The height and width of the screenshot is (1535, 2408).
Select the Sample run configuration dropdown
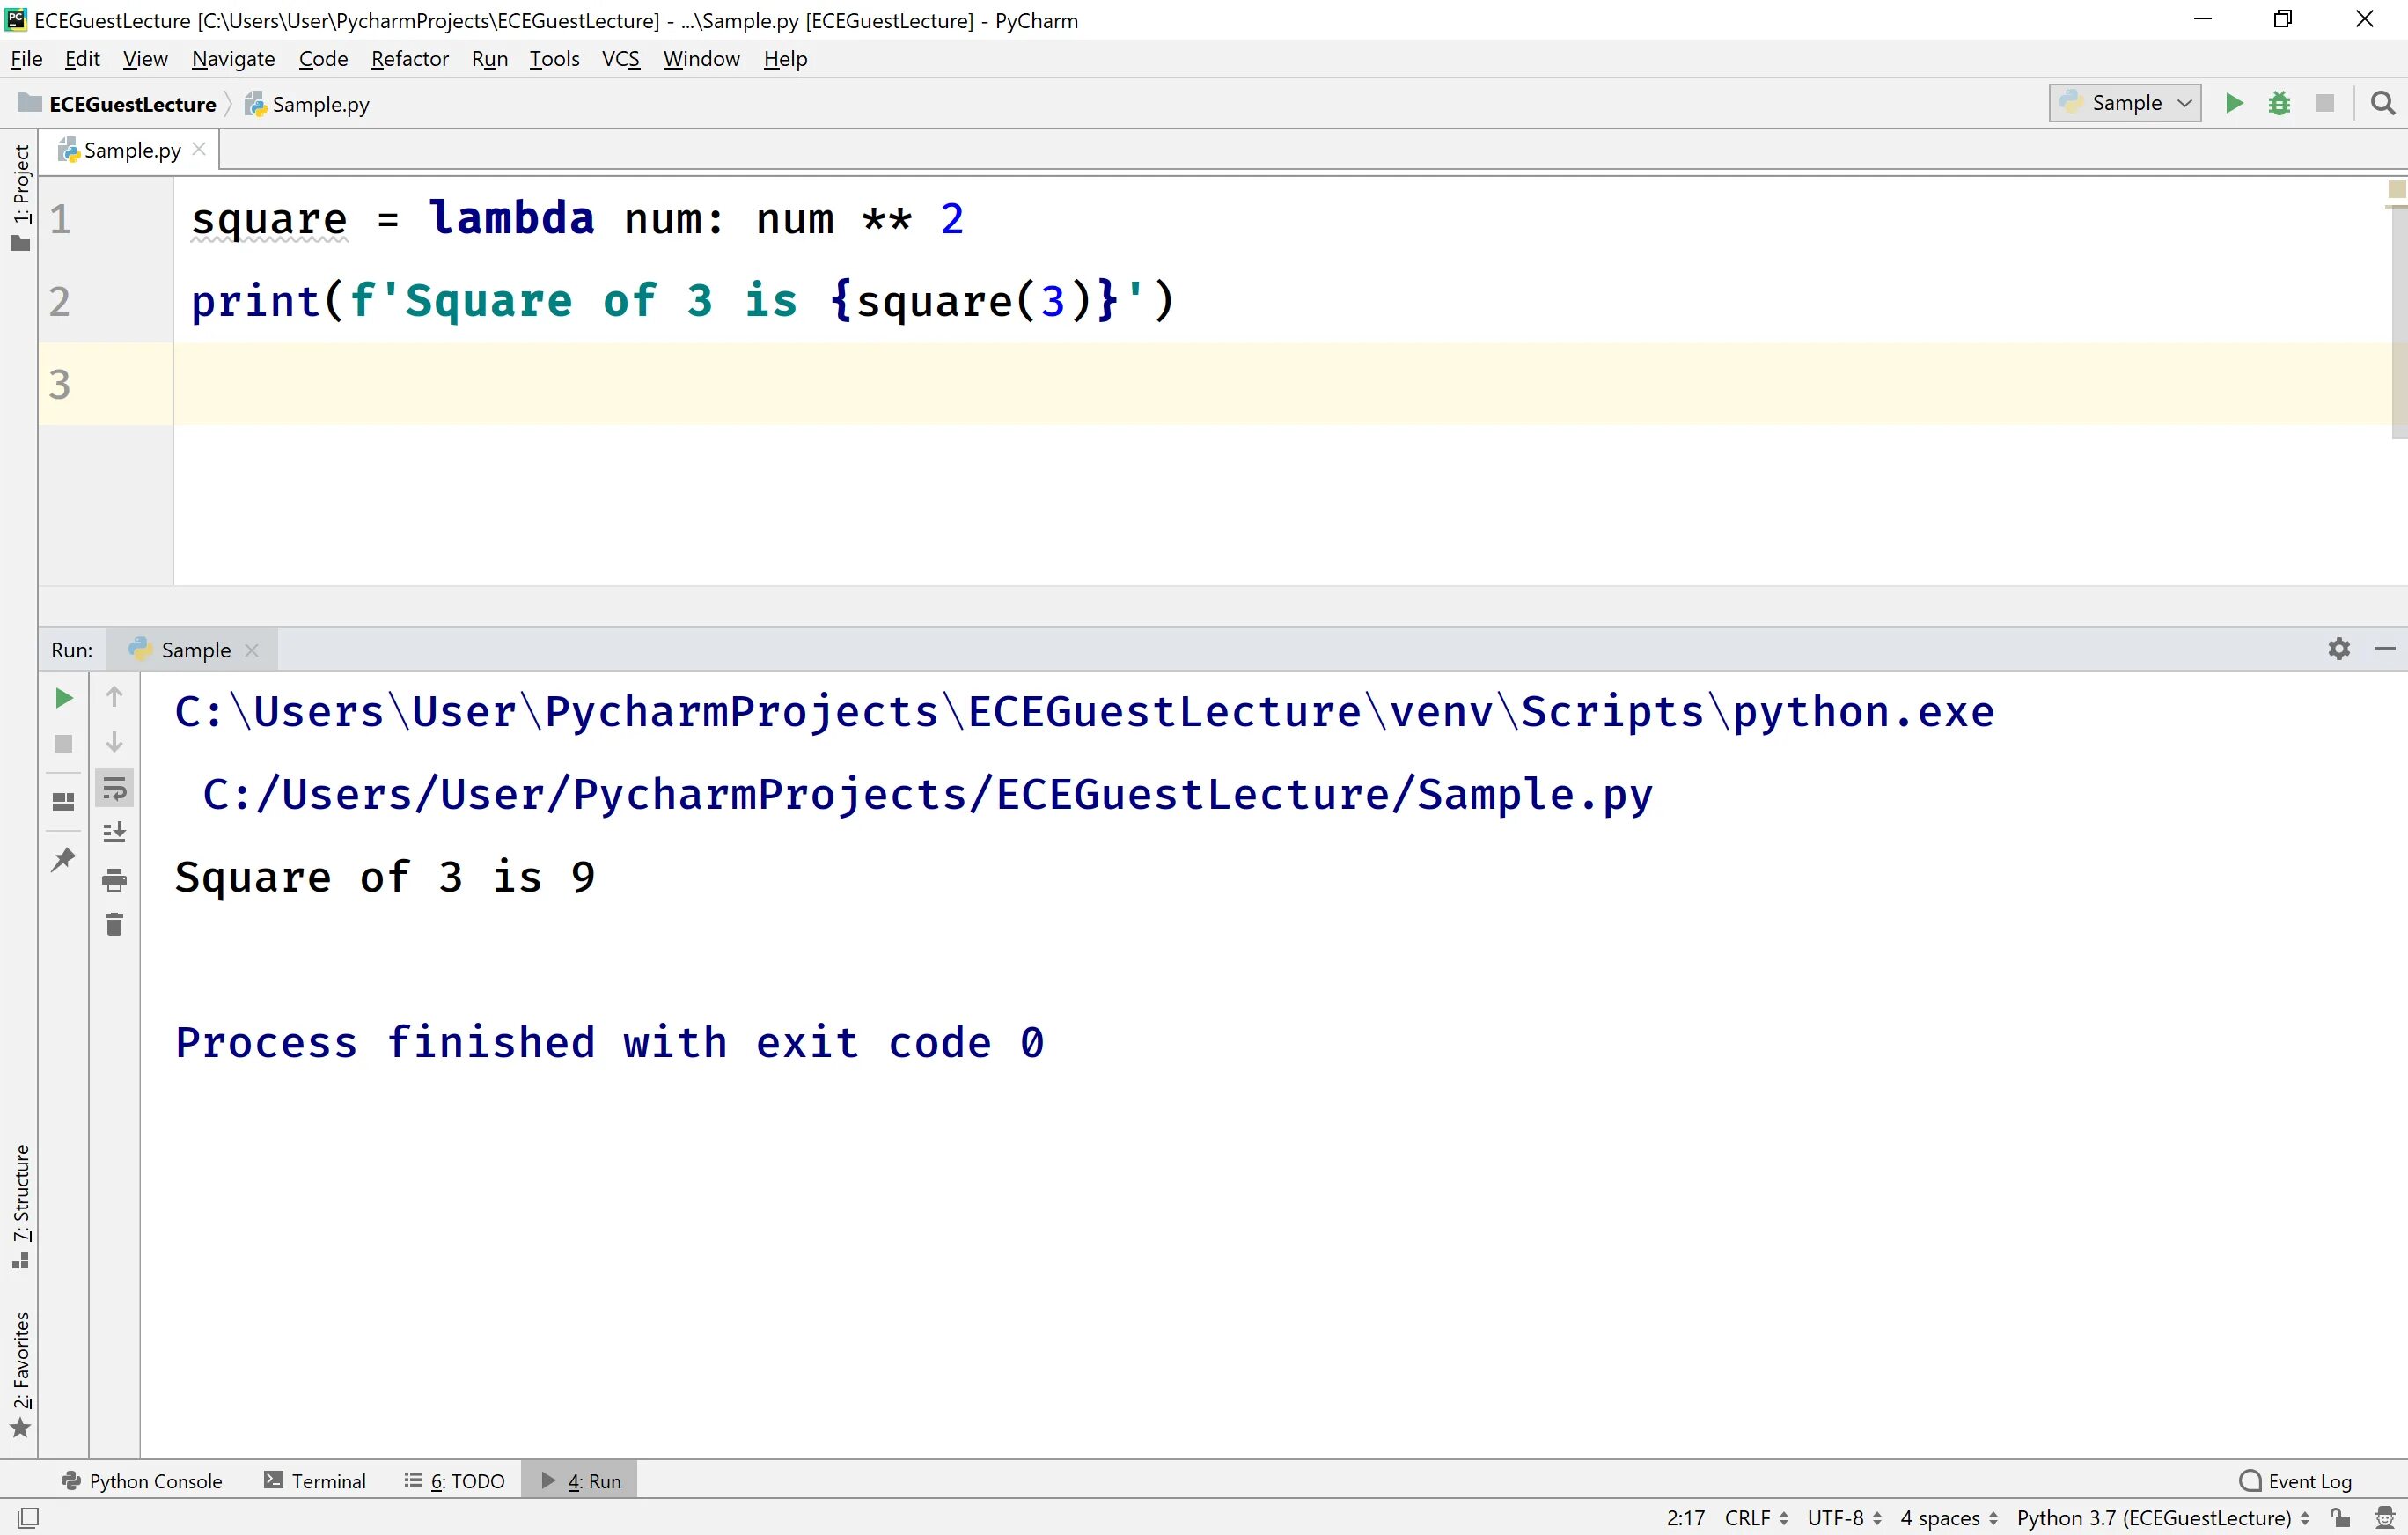tap(2125, 104)
